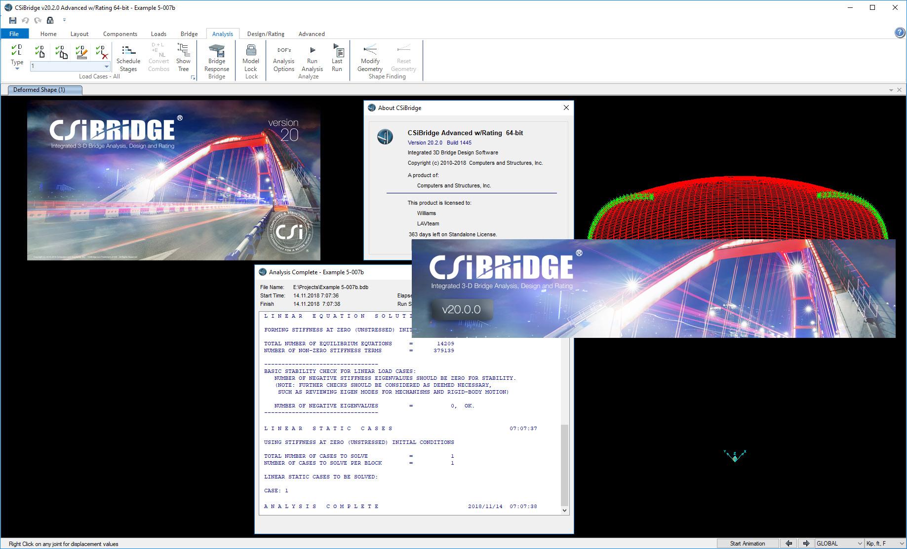
Task: Click the padlock icon in quick access toolbar
Action: pos(50,20)
